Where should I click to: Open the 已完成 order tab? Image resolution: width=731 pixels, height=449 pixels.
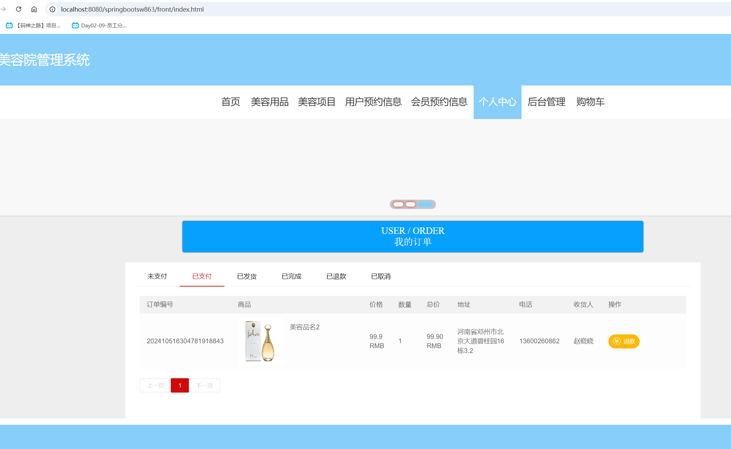point(291,276)
